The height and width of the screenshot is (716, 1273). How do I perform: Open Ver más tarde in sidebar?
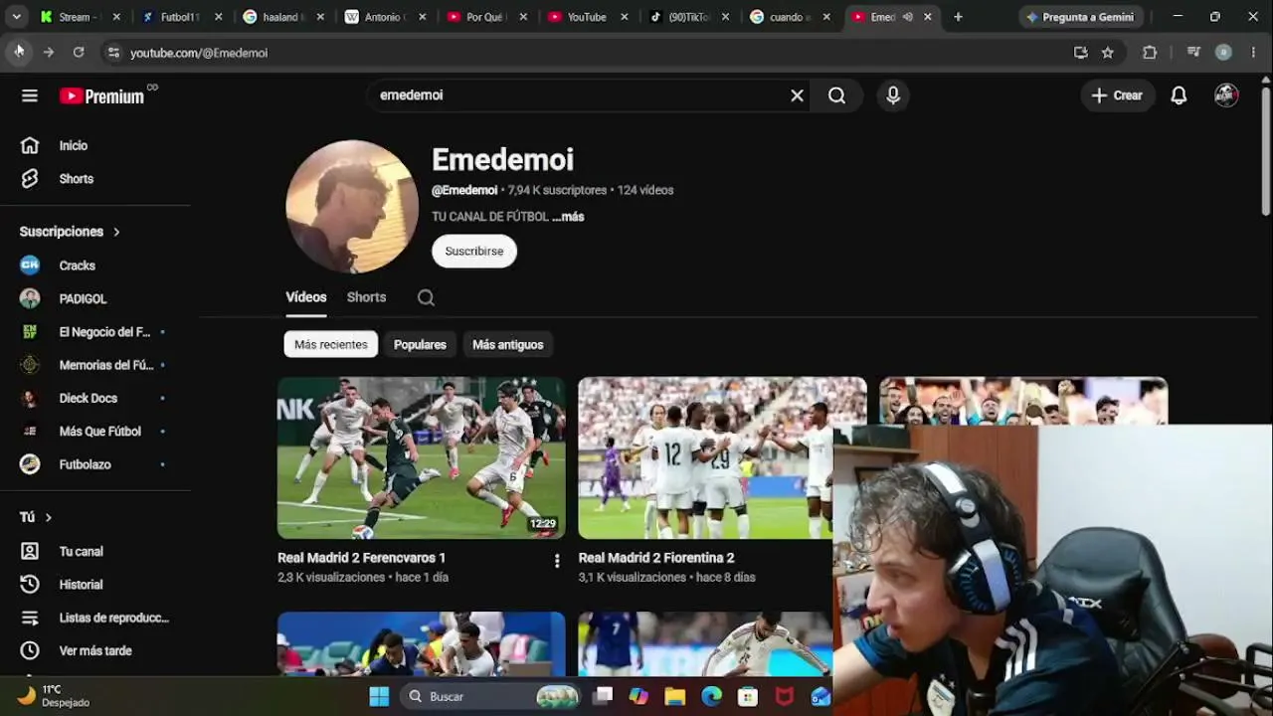[95, 650]
